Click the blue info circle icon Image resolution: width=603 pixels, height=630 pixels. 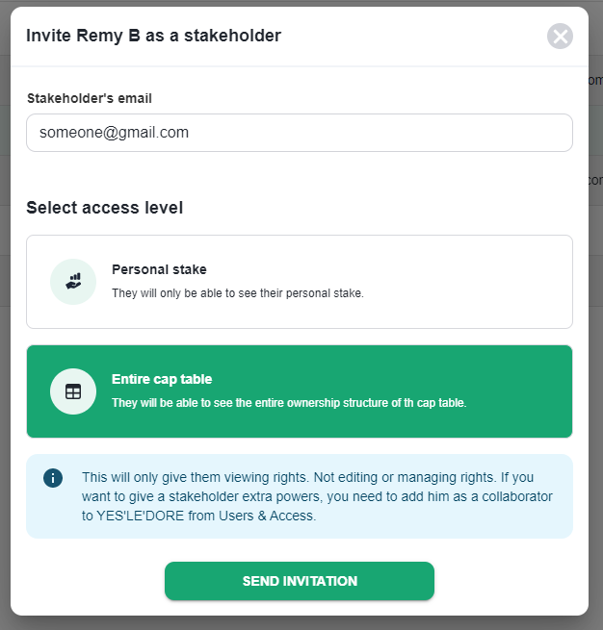[53, 478]
